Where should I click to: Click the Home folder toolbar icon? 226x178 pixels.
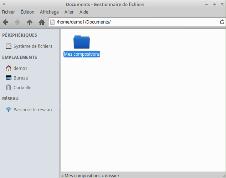coord(42,22)
